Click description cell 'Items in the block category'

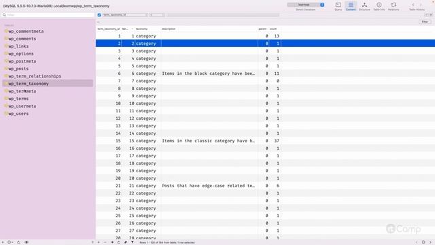(x=209, y=73)
